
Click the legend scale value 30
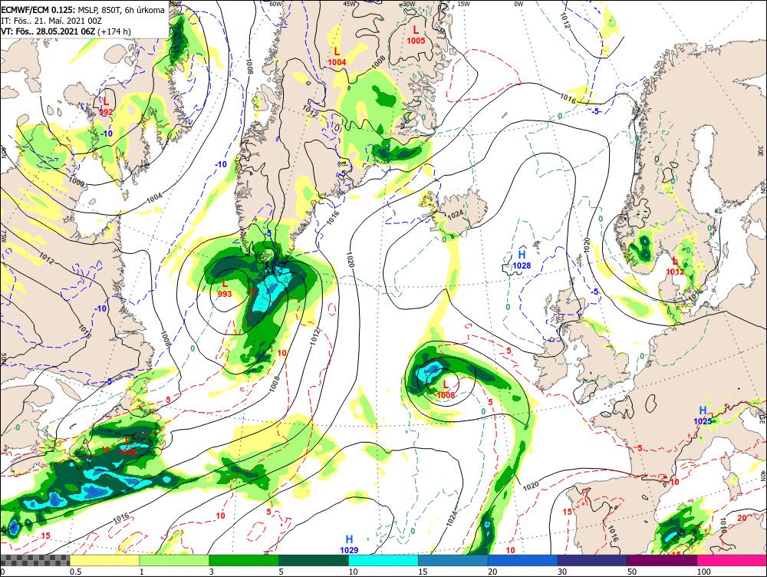click(562, 572)
